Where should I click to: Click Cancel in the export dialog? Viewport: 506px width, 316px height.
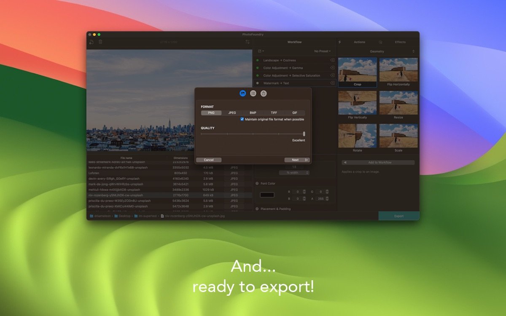(209, 160)
